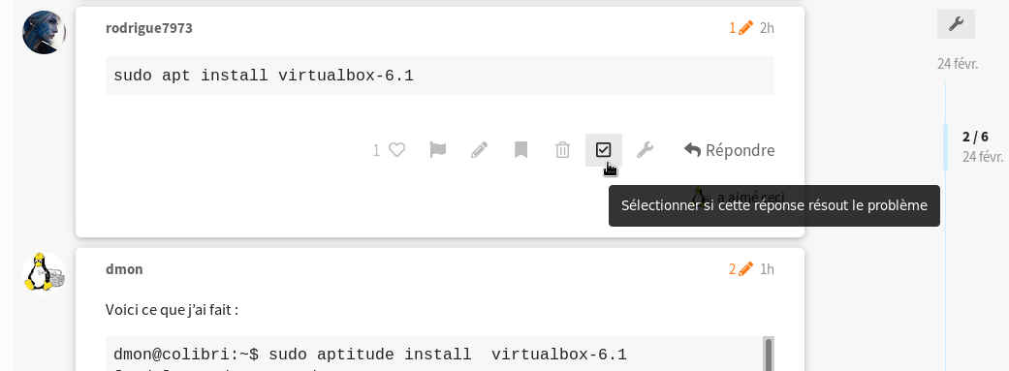This screenshot has width=1009, height=371.
Task: Open post admin wrench actions
Action: [x=645, y=150]
